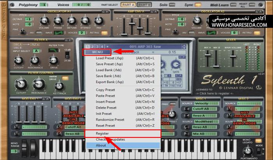Toggle Oscillator A1 Retrig switch

105,33
